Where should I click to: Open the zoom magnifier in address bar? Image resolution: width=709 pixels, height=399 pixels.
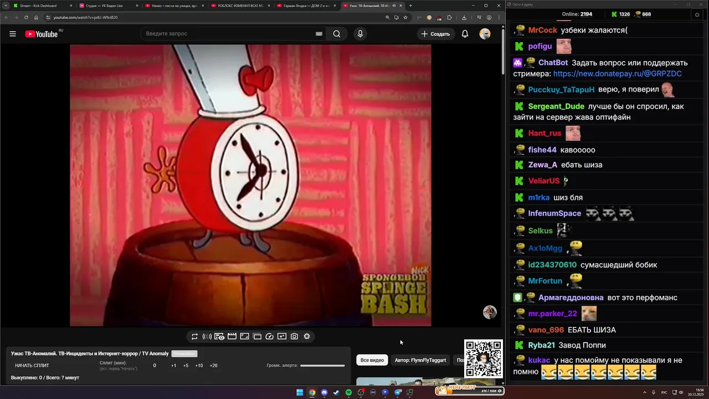coord(387,17)
